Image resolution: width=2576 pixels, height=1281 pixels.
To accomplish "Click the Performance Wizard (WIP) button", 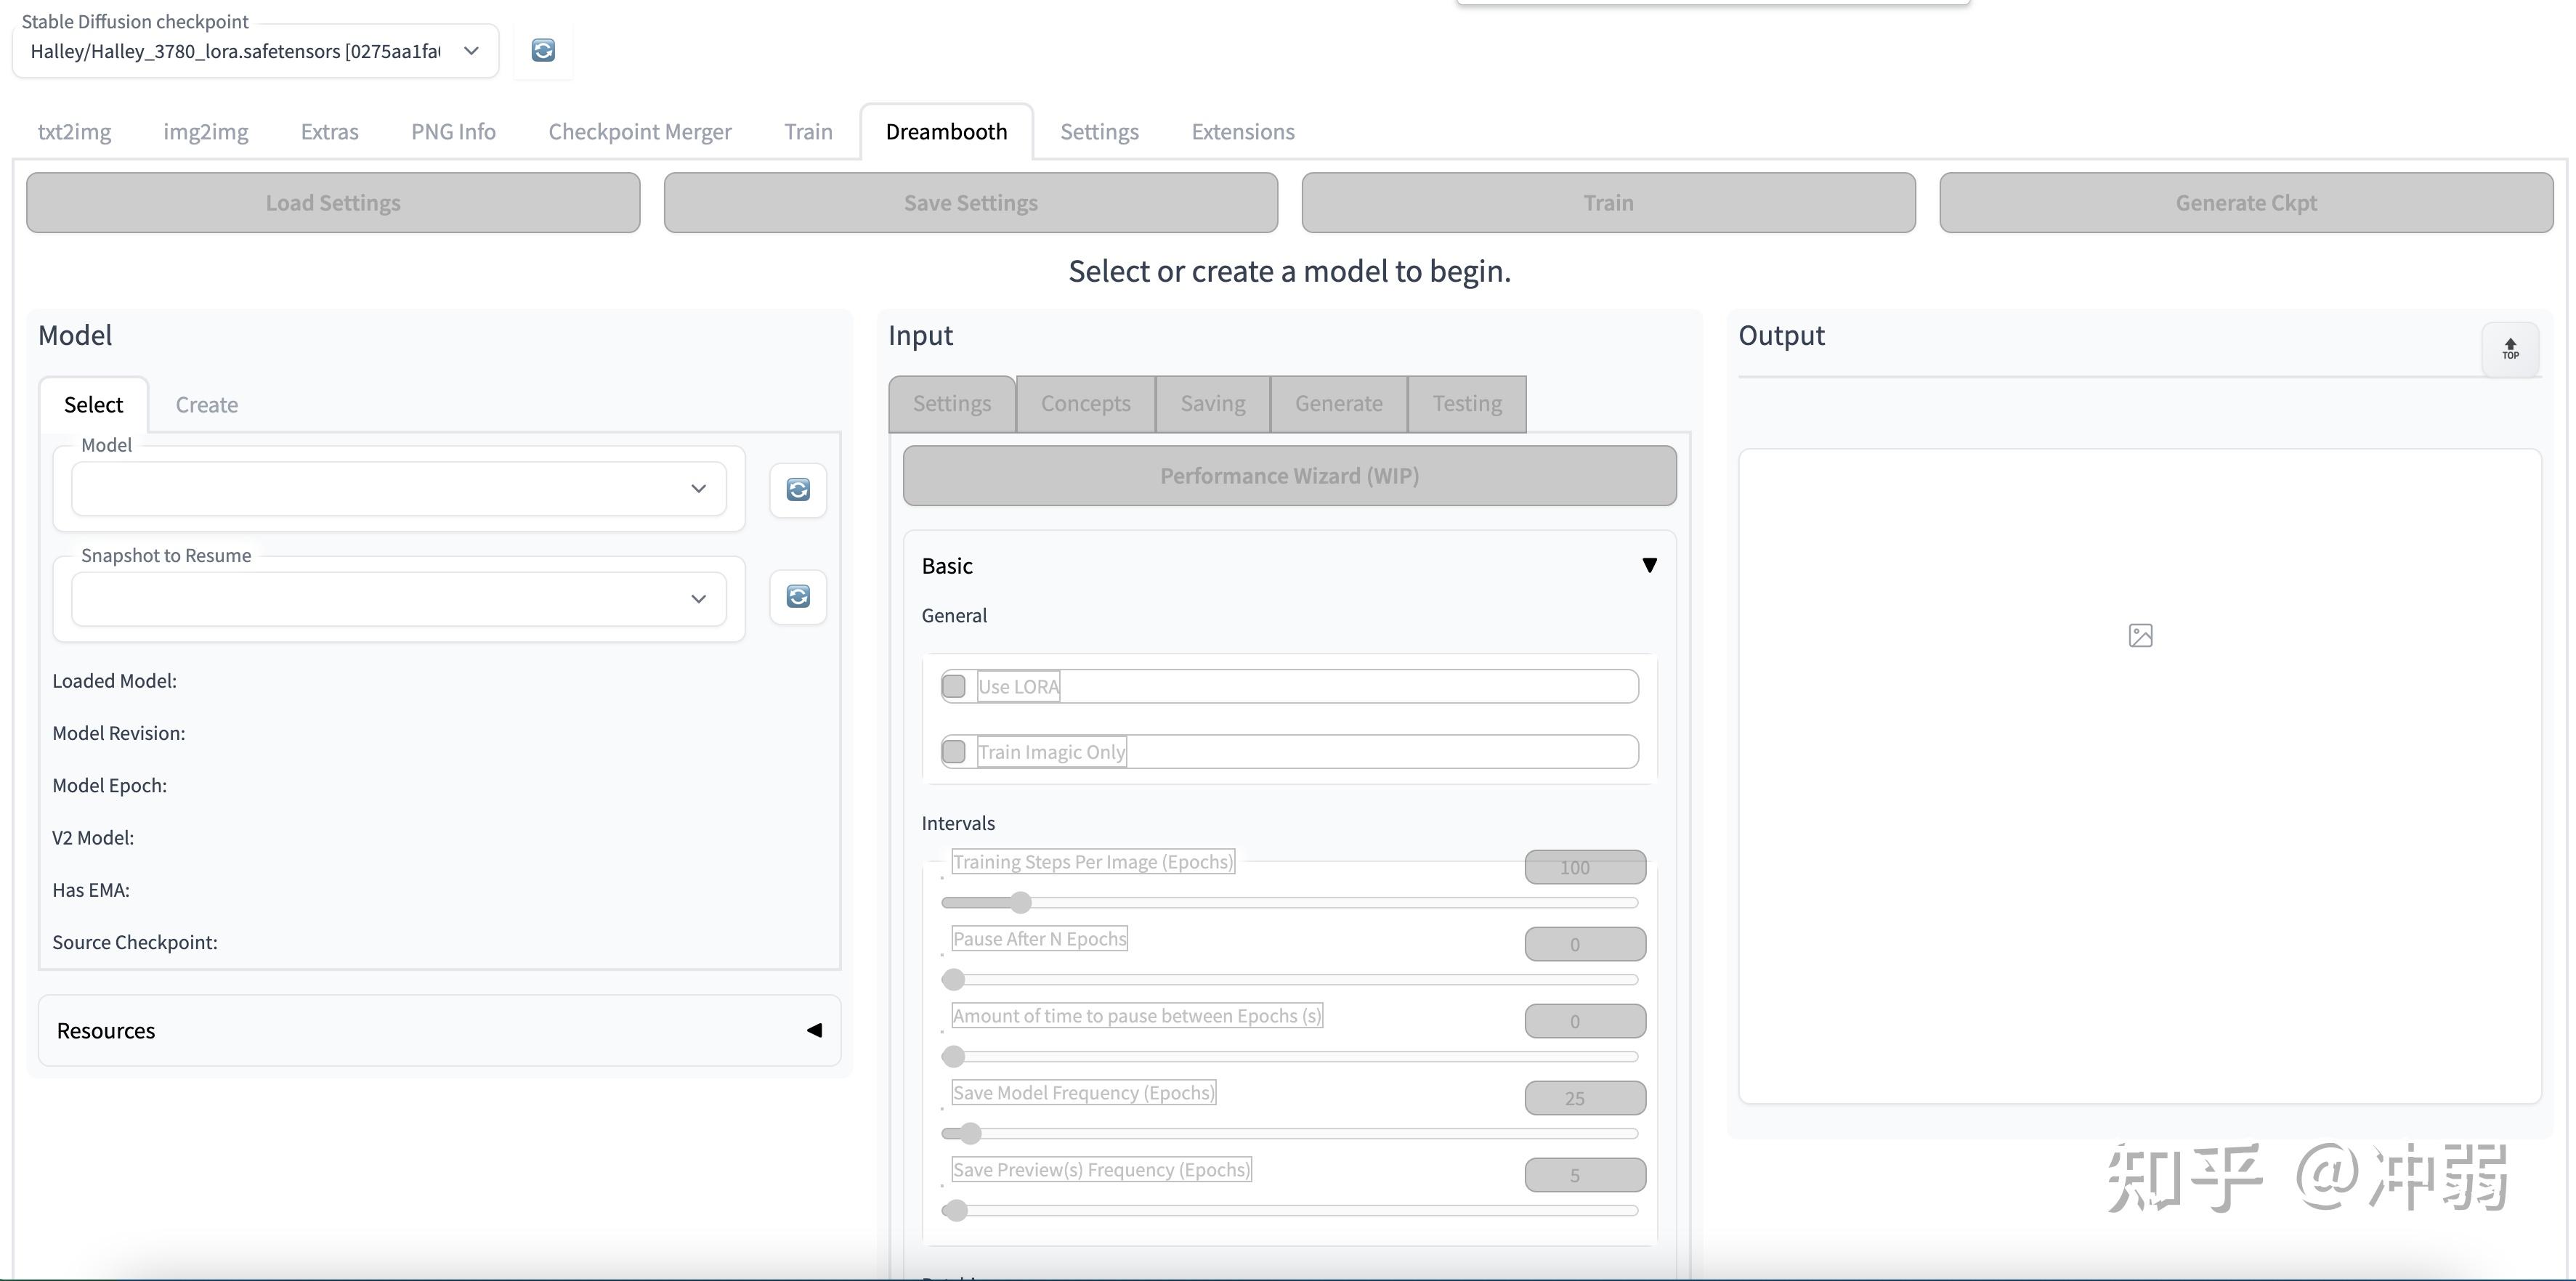I will [1289, 476].
